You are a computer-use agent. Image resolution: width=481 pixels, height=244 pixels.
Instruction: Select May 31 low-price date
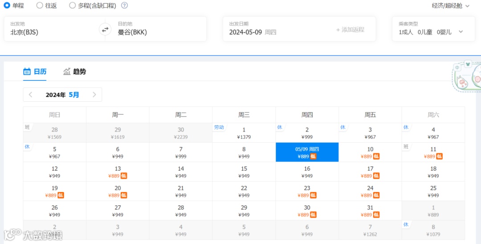(x=370, y=211)
